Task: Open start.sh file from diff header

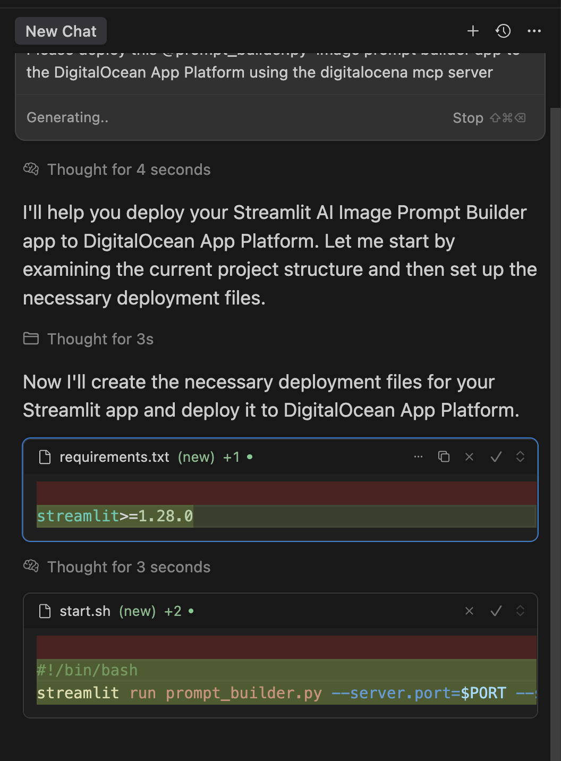Action: pos(84,611)
